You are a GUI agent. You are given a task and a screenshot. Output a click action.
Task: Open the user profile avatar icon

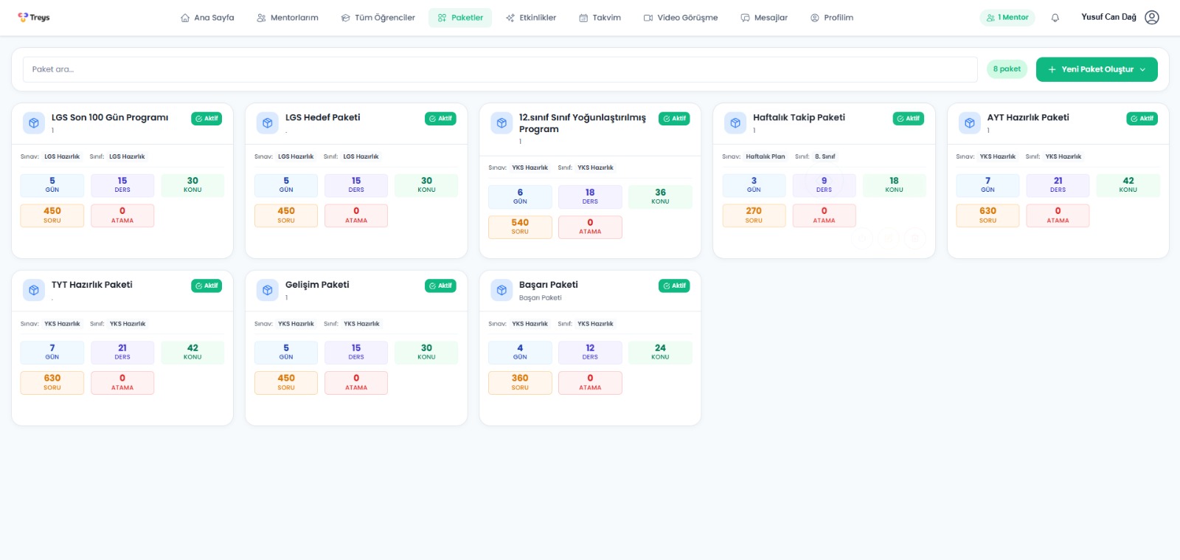click(1151, 18)
